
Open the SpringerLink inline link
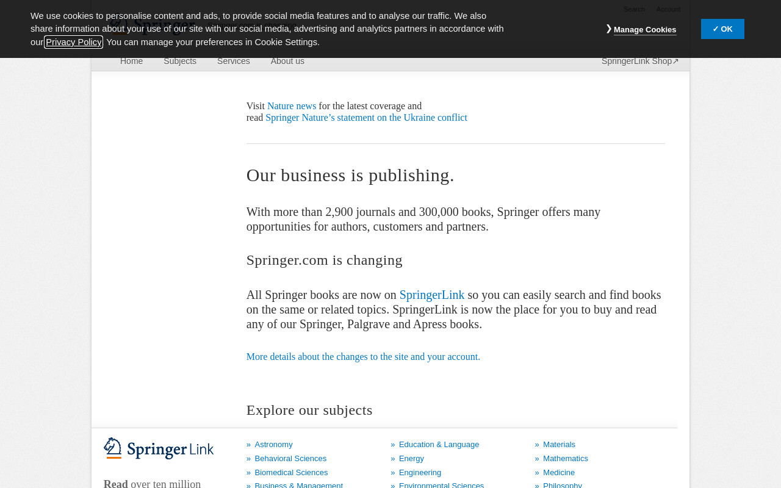tap(432, 295)
